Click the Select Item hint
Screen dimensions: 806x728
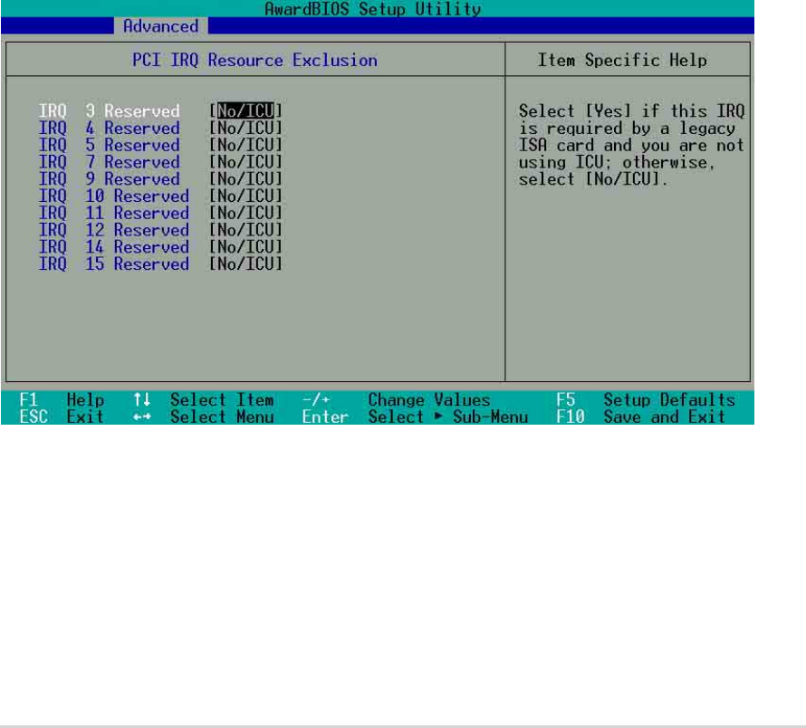point(222,399)
